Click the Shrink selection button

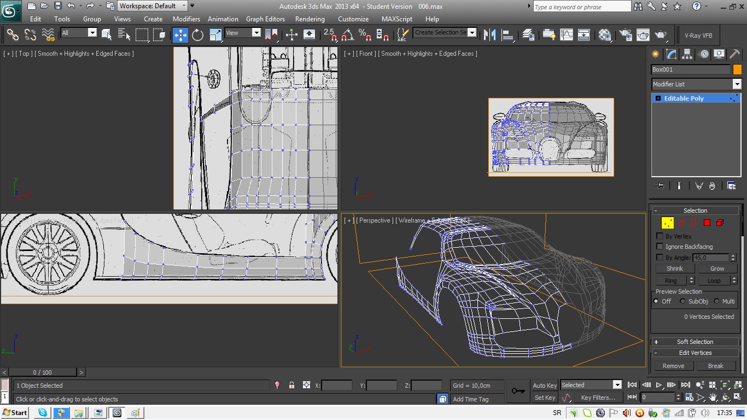(675, 269)
